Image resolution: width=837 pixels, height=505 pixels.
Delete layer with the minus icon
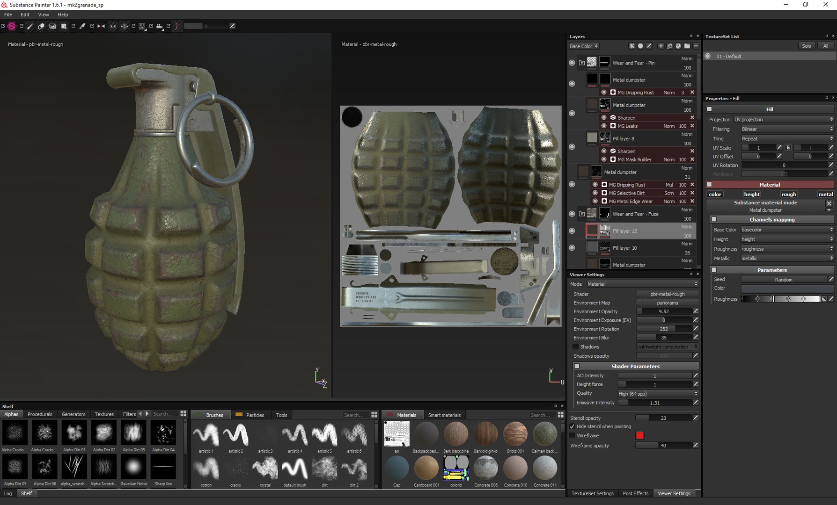pos(696,46)
